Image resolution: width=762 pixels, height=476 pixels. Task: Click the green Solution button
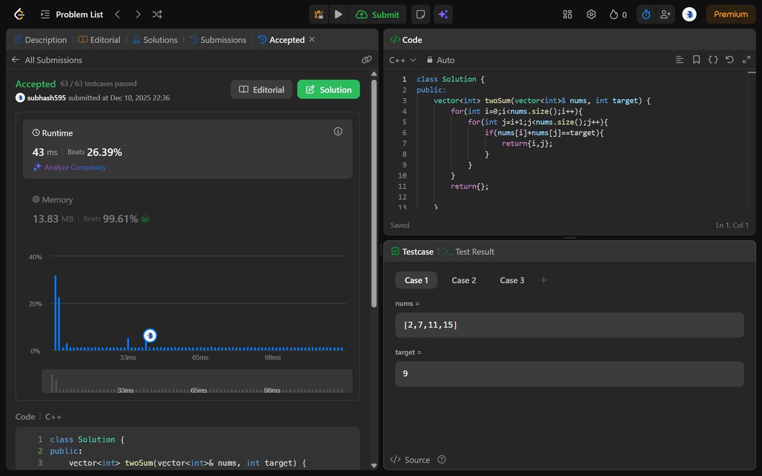pos(328,89)
